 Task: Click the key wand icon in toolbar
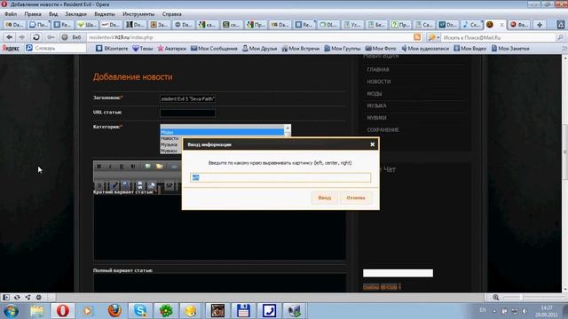coord(51,37)
